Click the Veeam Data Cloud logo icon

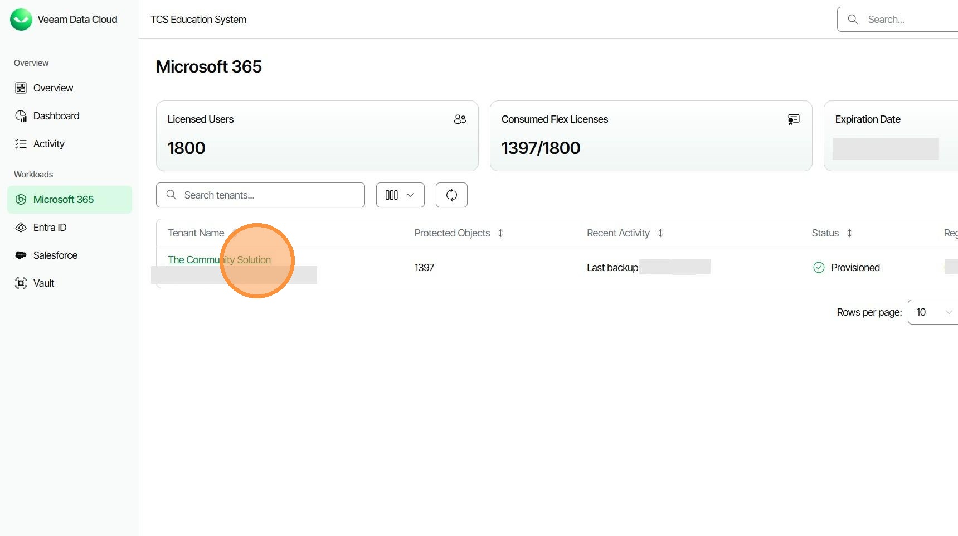tap(21, 20)
